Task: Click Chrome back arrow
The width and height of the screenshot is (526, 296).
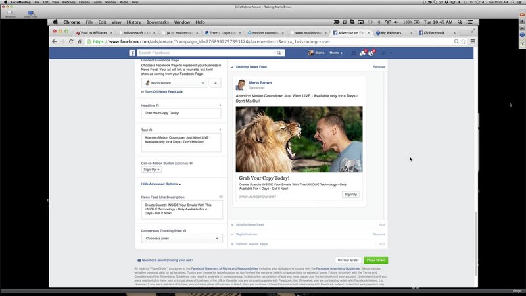Action: [x=55, y=41]
